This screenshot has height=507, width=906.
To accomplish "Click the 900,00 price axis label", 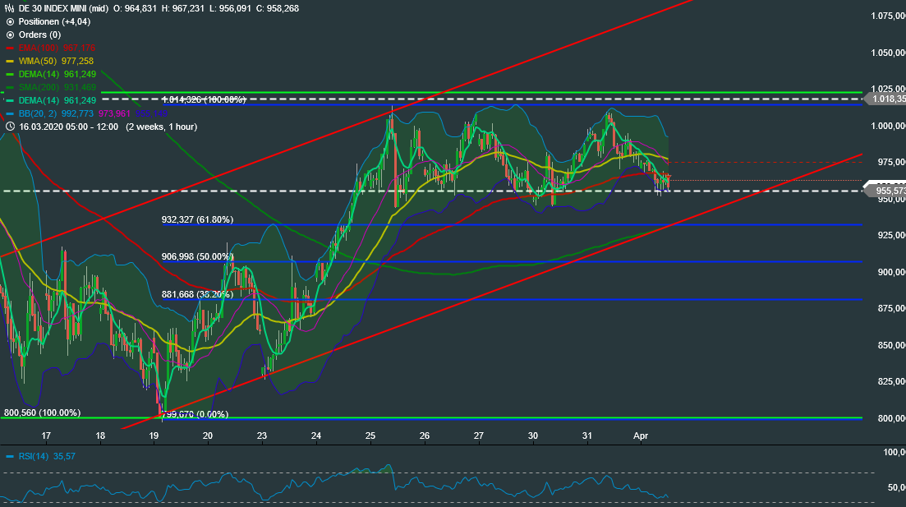I will pyautogui.click(x=891, y=272).
